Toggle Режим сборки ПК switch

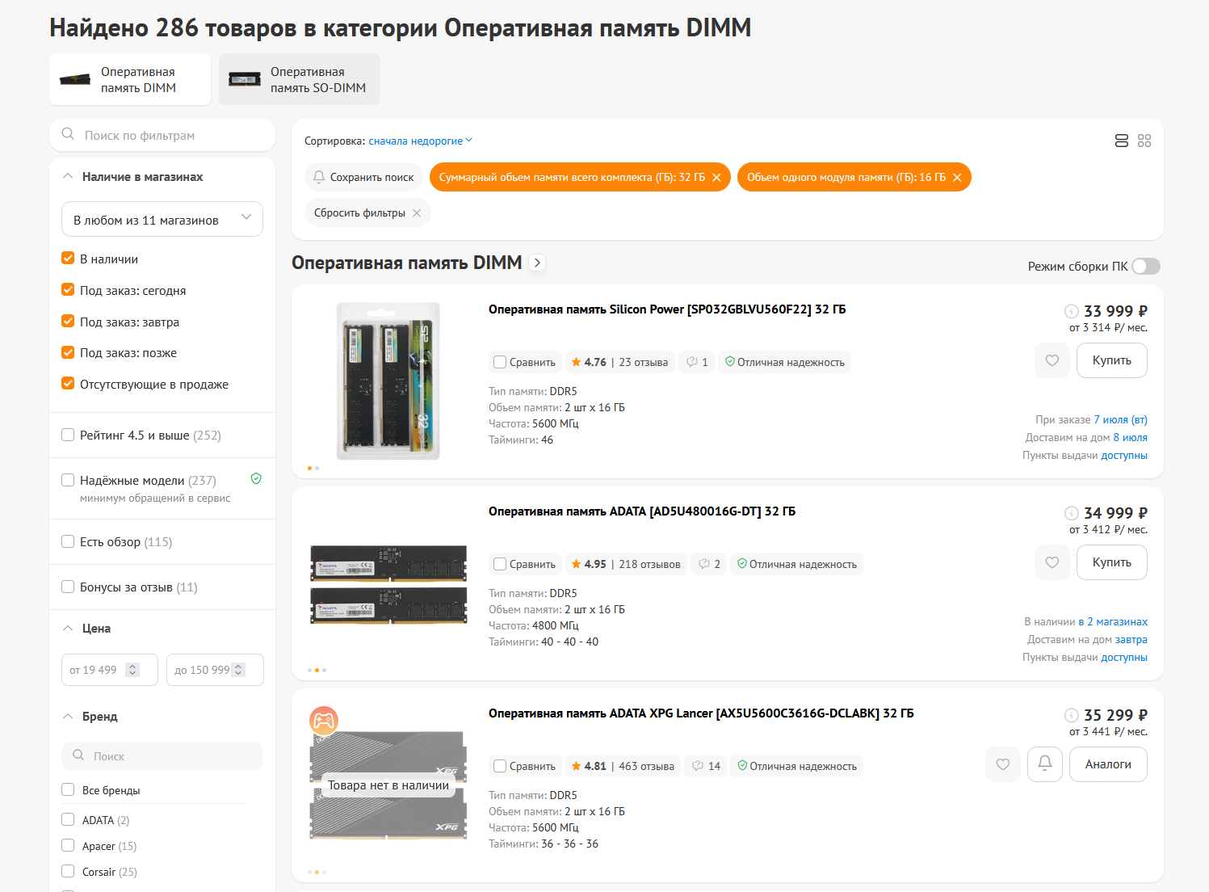pos(1146,267)
